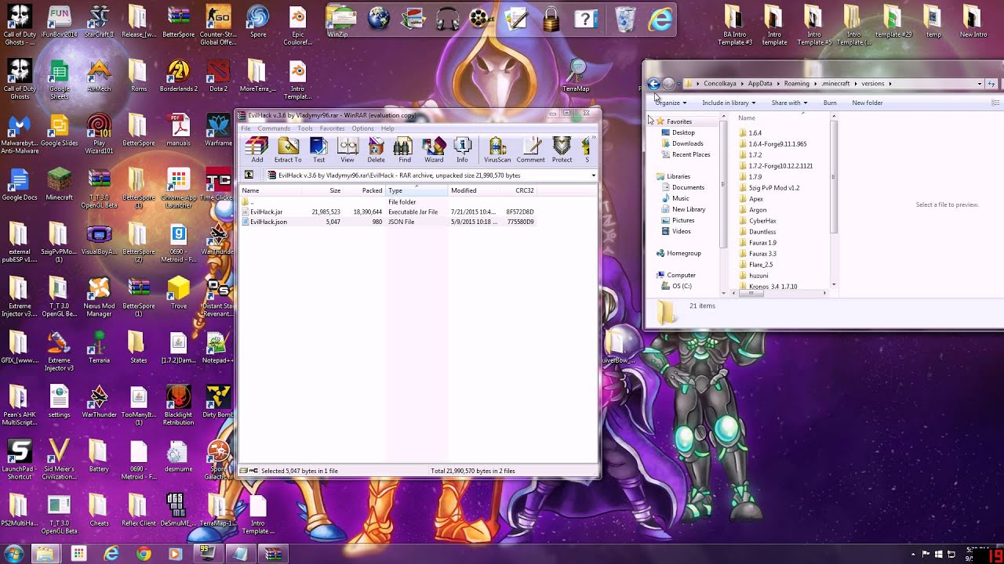This screenshot has height=564, width=1004.
Task: Open the Share with dropdown
Action: [789, 103]
